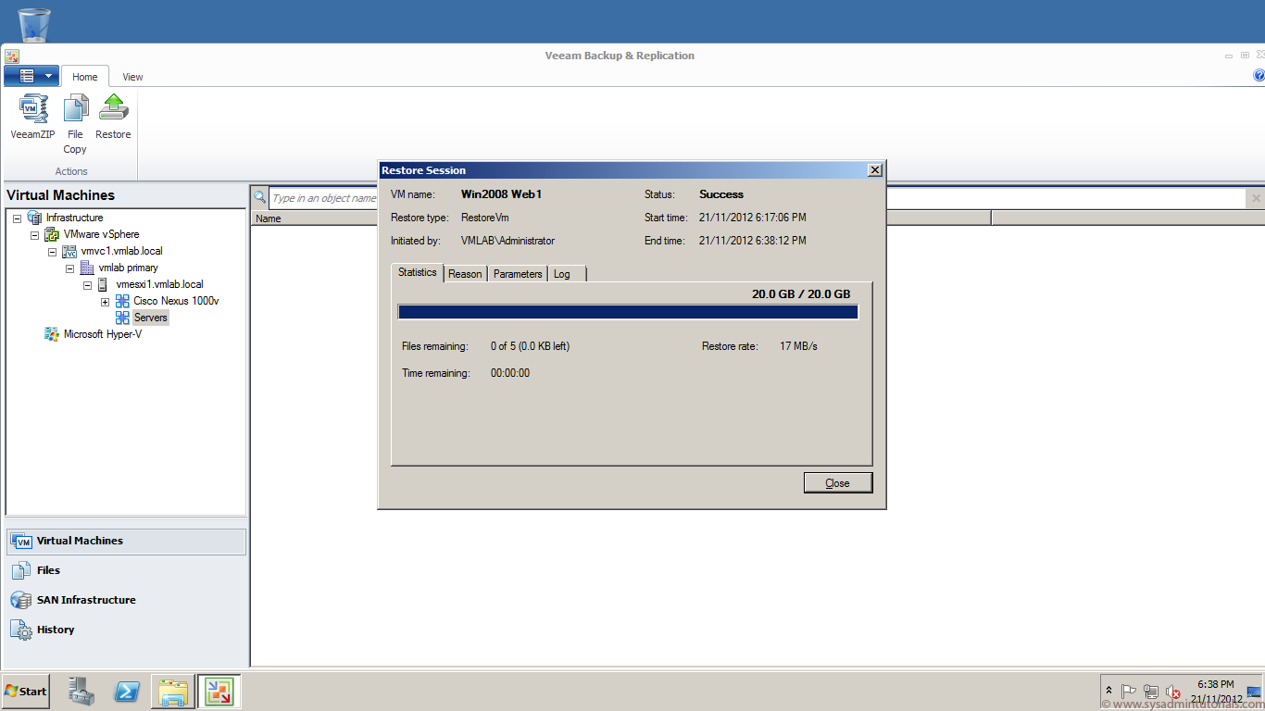Click the search magnifier icon
Image resolution: width=1265 pixels, height=711 pixels.
point(260,197)
